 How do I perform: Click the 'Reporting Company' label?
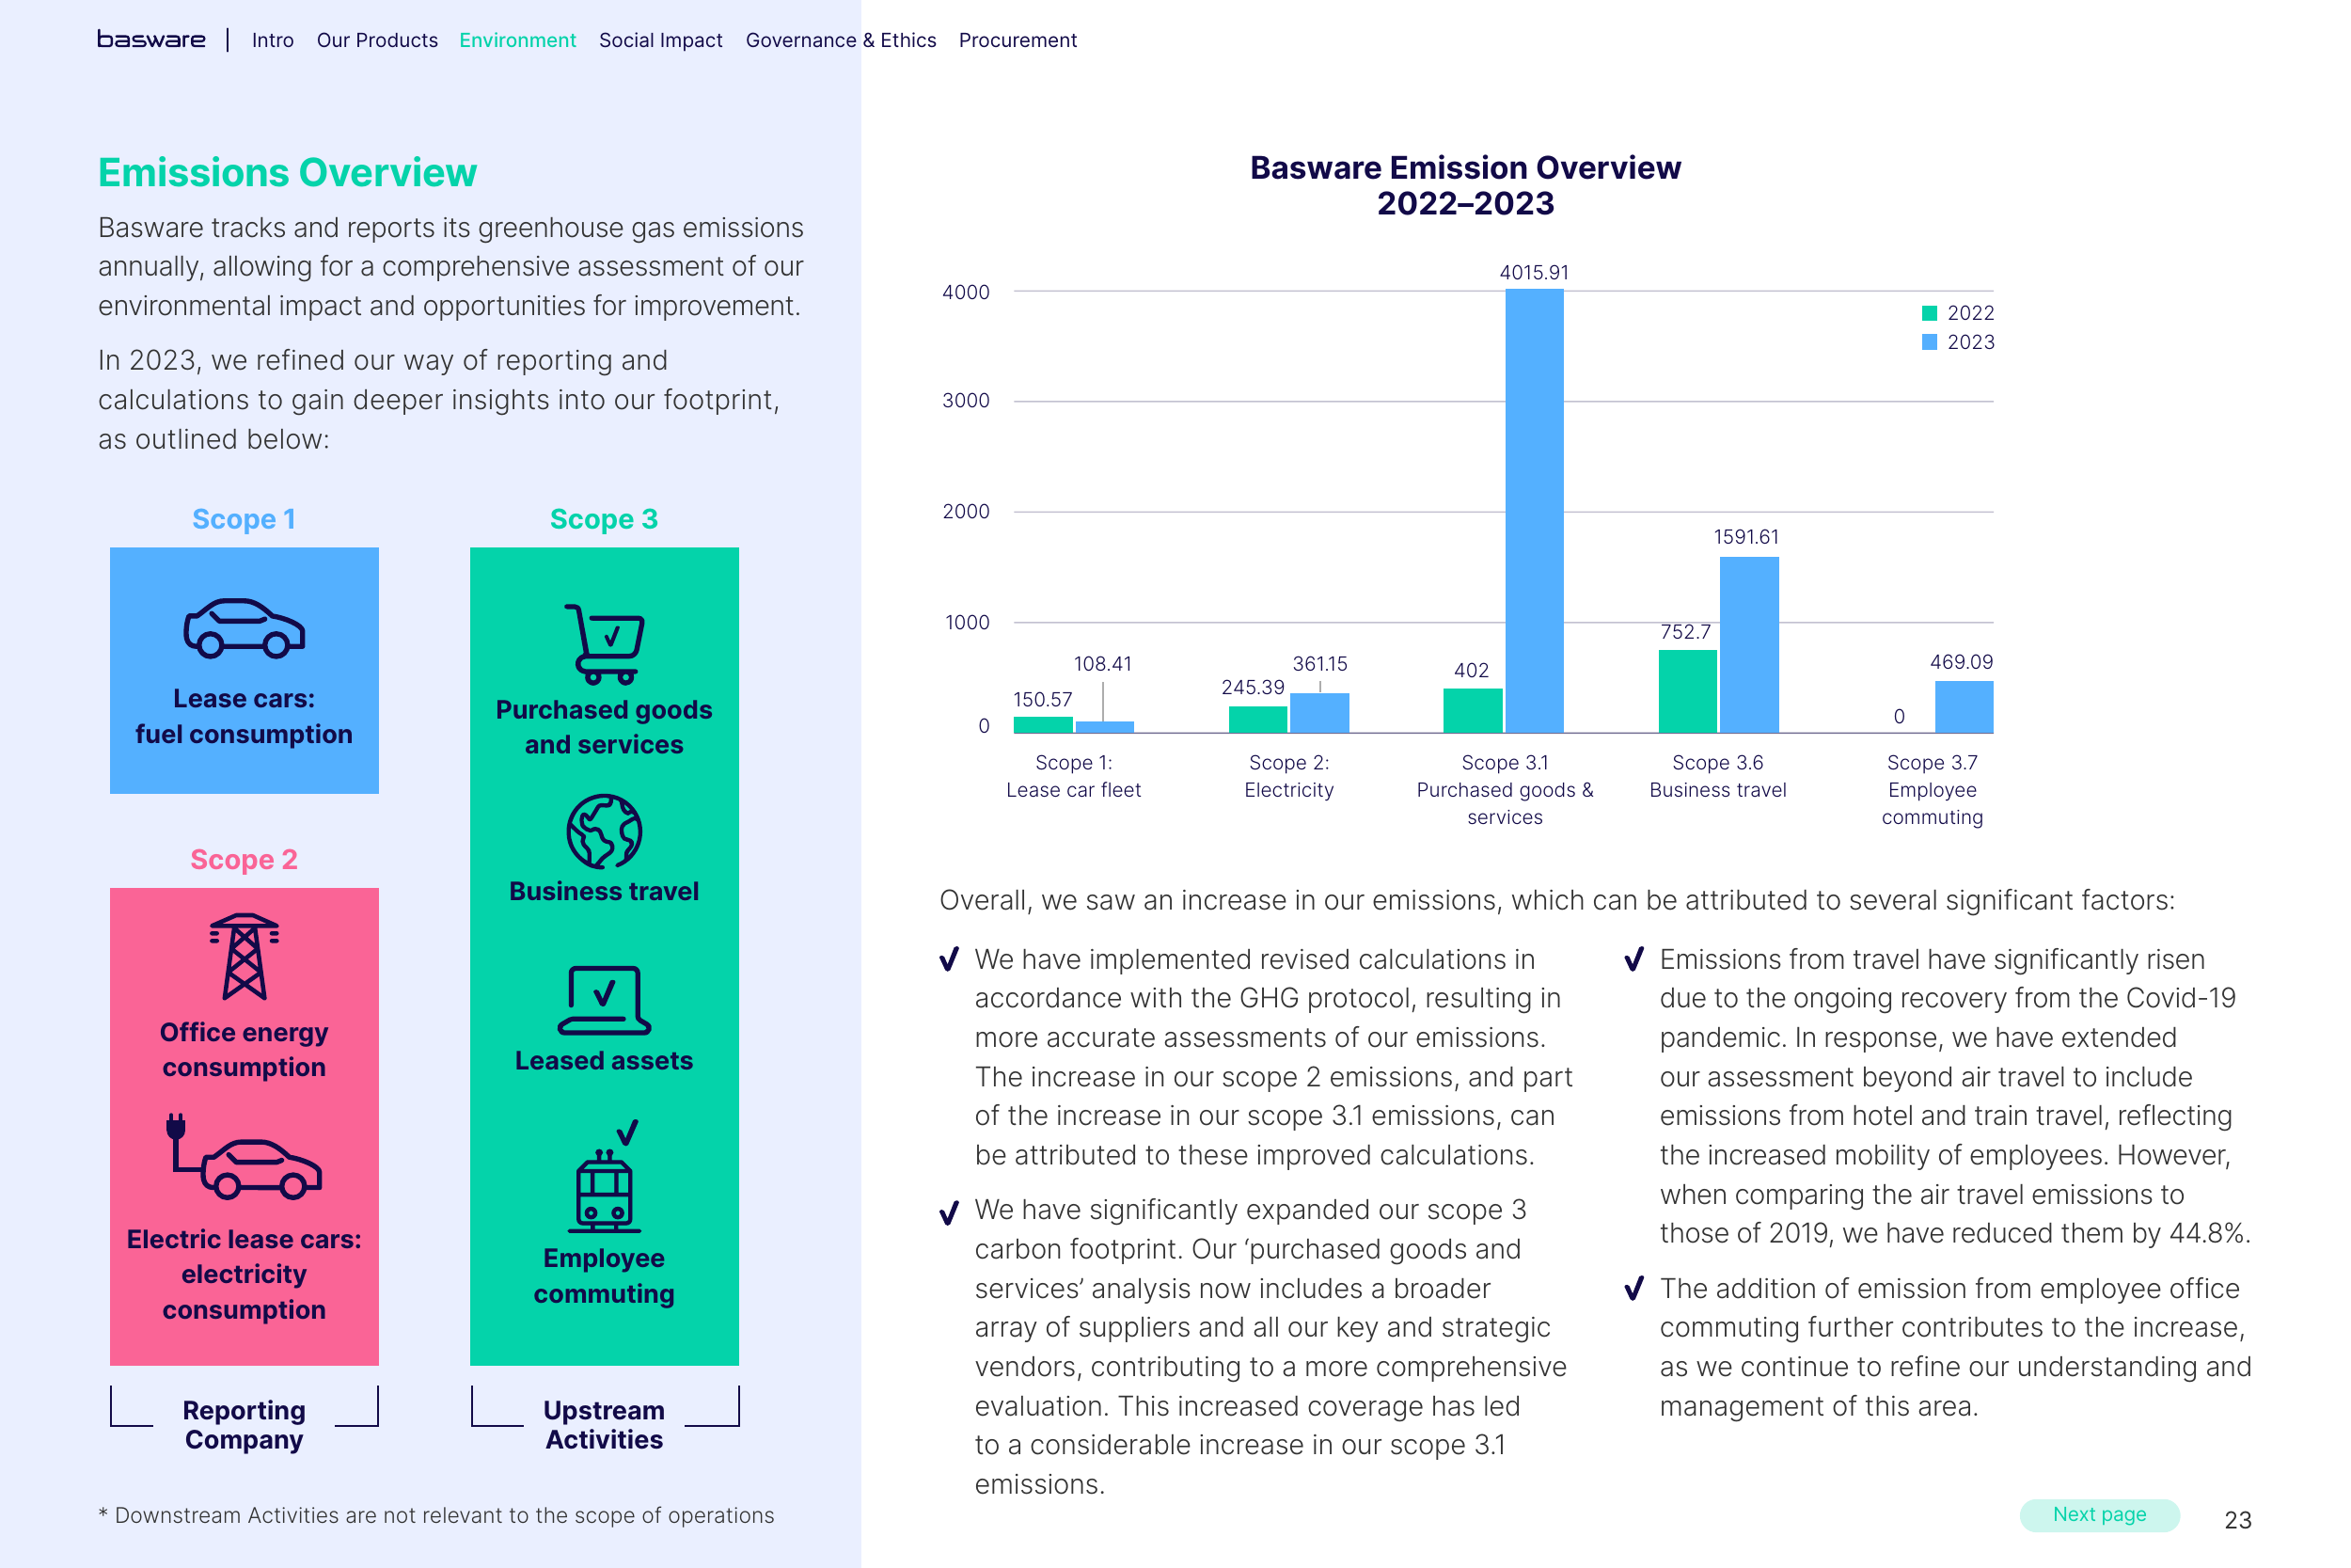coord(244,1425)
